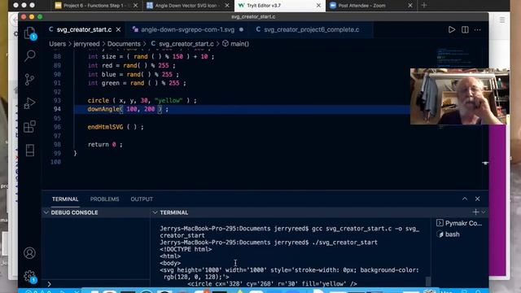Click jerryreed in the breadcrumb
Viewport: 521px width, 293px height.
pos(86,44)
